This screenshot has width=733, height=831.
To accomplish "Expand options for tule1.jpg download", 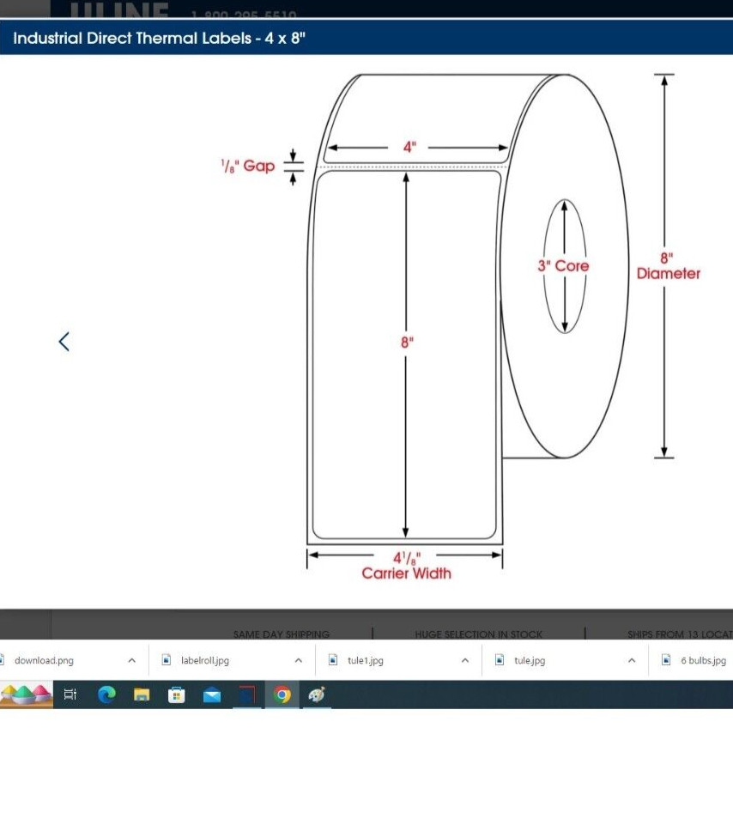I will coord(465,660).
